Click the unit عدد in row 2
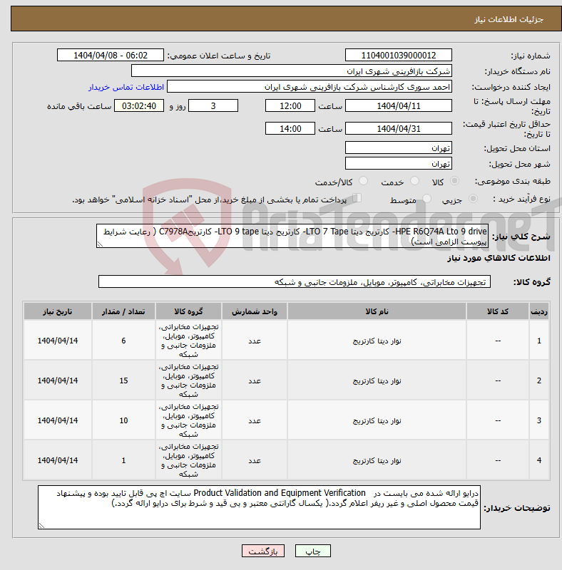This screenshot has width=562, height=570. click(x=255, y=380)
